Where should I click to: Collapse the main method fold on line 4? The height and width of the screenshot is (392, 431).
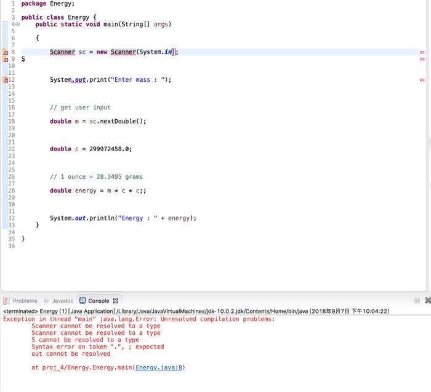click(x=18, y=24)
